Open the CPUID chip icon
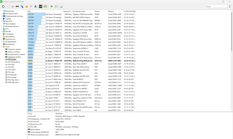 [x=13, y=6]
